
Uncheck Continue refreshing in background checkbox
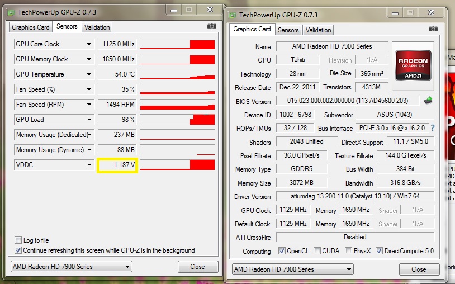(x=18, y=250)
